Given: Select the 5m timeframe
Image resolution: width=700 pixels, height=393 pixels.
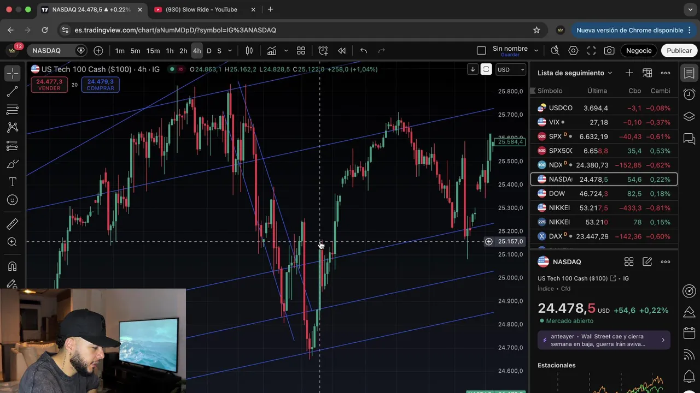Looking at the screenshot, I should click(x=135, y=51).
